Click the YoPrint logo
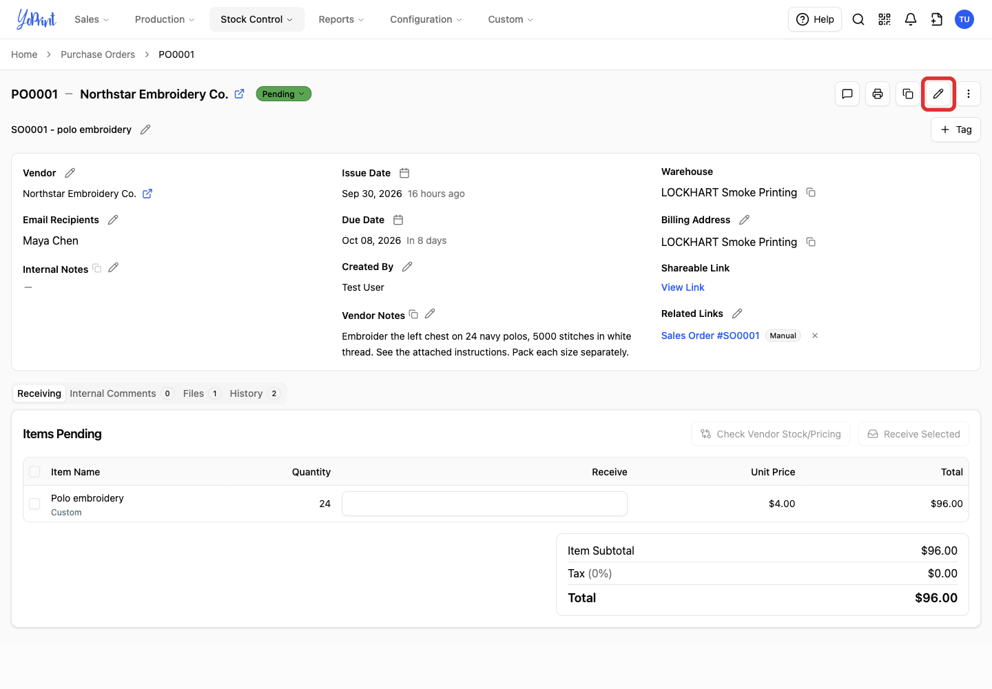Screen dimensions: 992x689 click(x=36, y=19)
